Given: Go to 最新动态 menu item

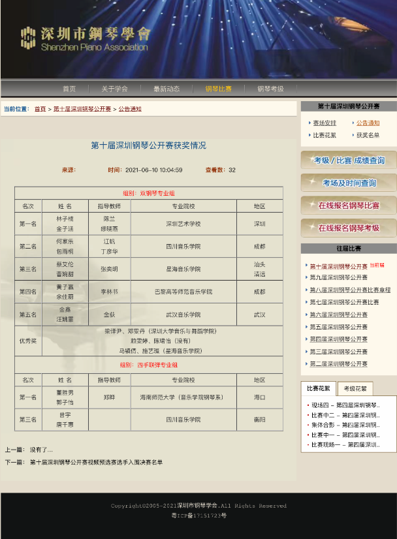Looking at the screenshot, I should (x=167, y=89).
